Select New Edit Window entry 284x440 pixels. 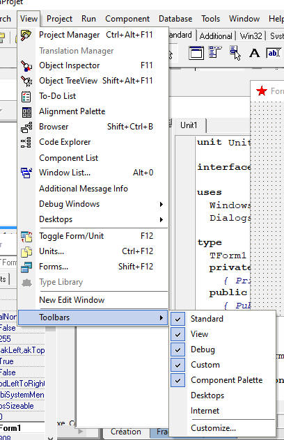(72, 300)
